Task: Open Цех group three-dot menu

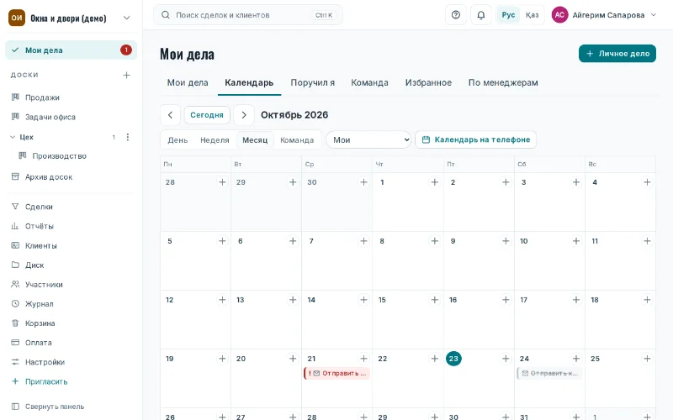Action: click(x=128, y=137)
